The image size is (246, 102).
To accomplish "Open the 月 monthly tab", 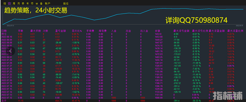I will tap(19, 3).
